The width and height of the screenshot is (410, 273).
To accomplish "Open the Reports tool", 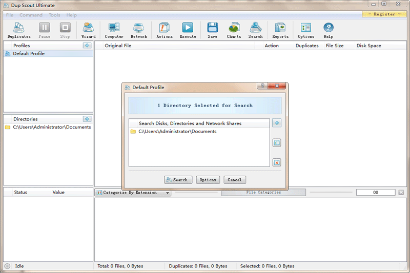I will [x=280, y=30].
